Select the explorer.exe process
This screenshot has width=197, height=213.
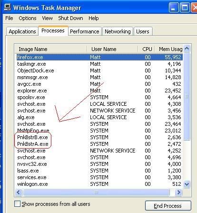coord(99,91)
